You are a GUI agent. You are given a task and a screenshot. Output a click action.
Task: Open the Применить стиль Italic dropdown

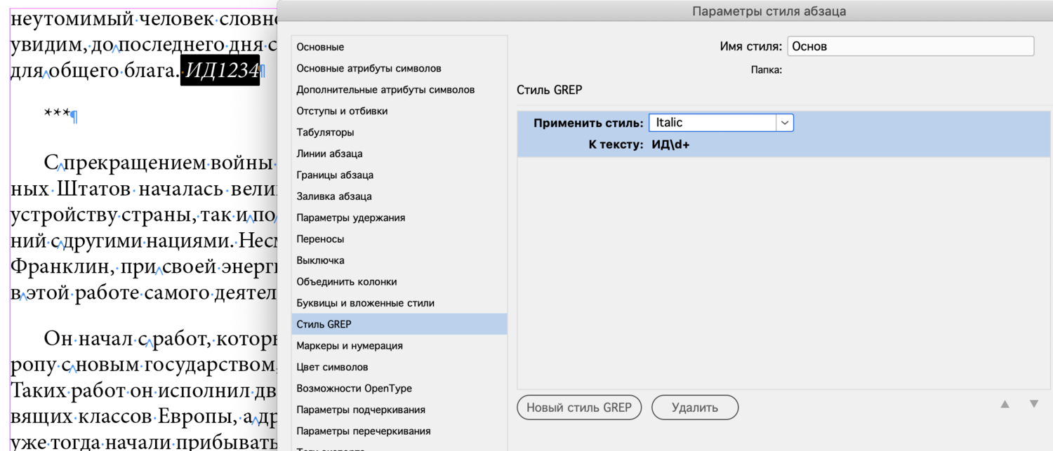784,123
